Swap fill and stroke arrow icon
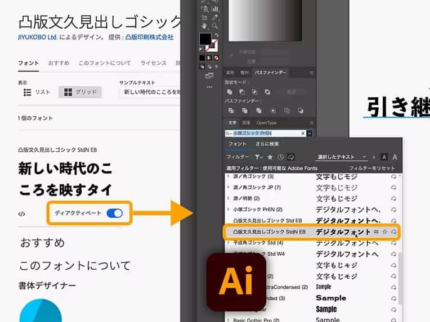 tap(216, 35)
